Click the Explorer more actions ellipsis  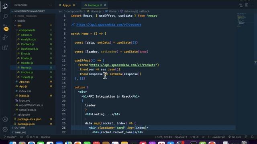point(51,5)
